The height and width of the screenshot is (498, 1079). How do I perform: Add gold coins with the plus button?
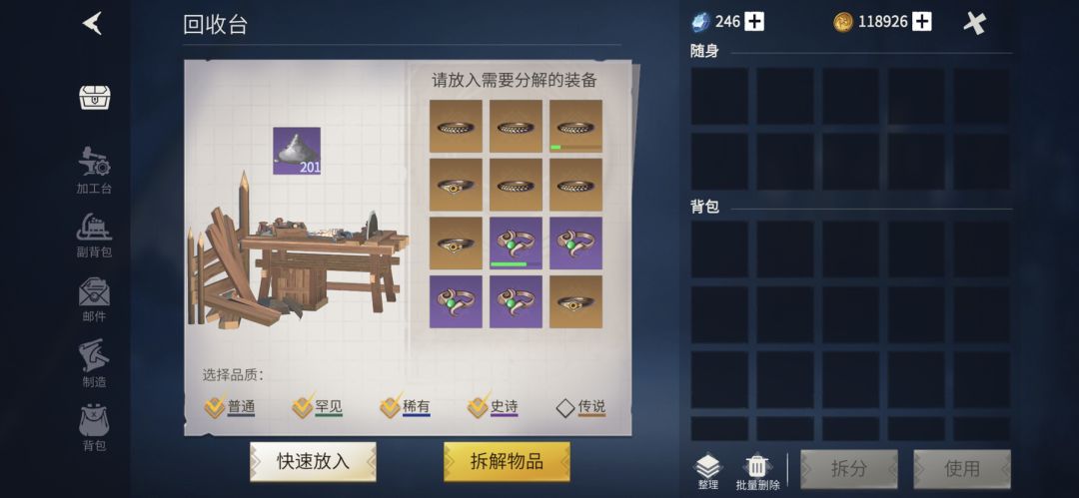click(x=922, y=22)
